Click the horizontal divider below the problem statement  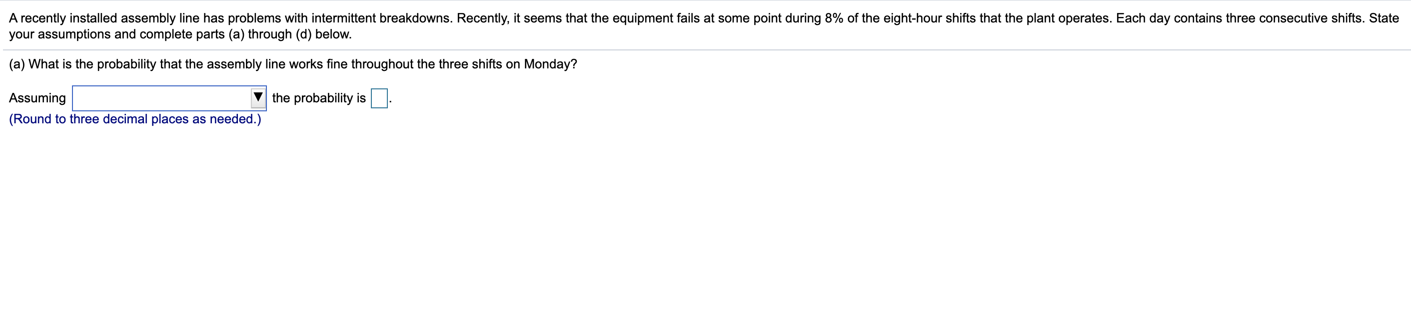point(706,50)
